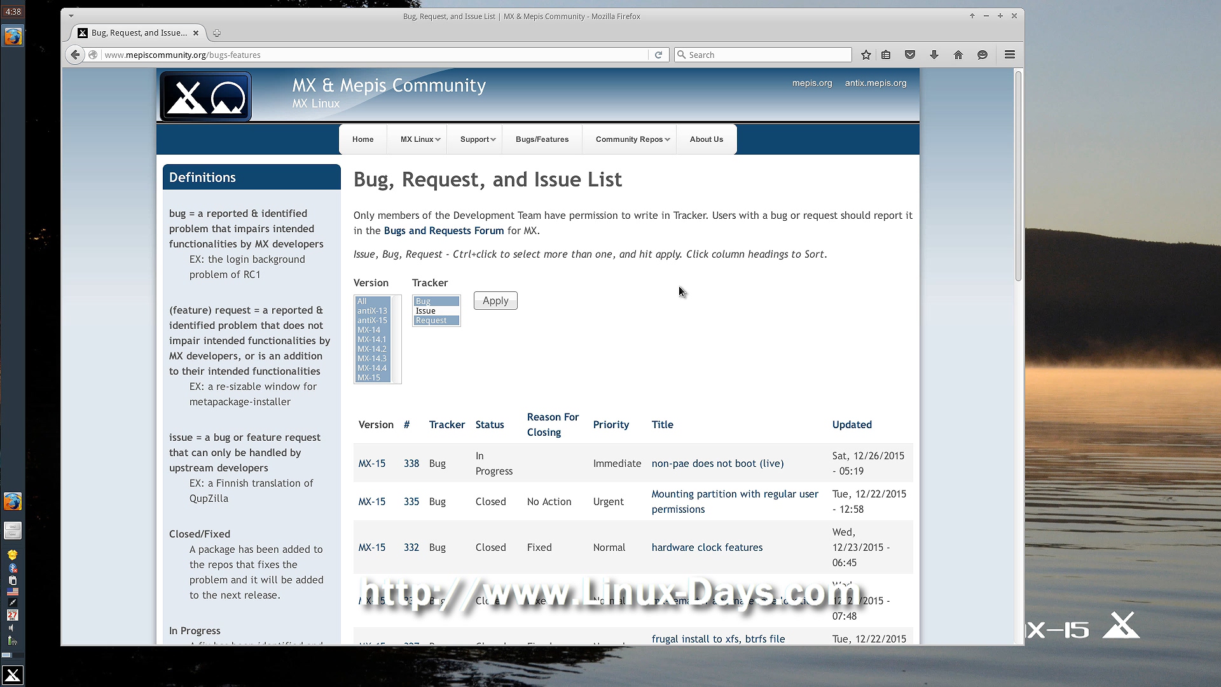
Task: Launch Firefox from the panel top launcher
Action: pos(13,36)
